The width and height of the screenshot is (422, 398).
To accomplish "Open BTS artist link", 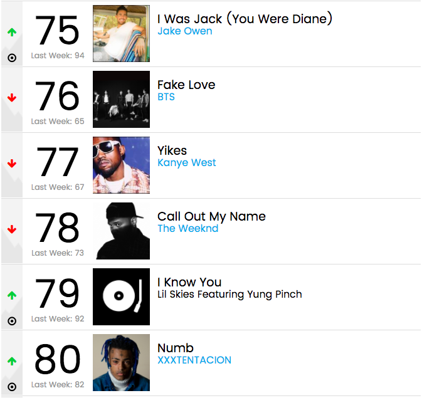I will (x=166, y=97).
